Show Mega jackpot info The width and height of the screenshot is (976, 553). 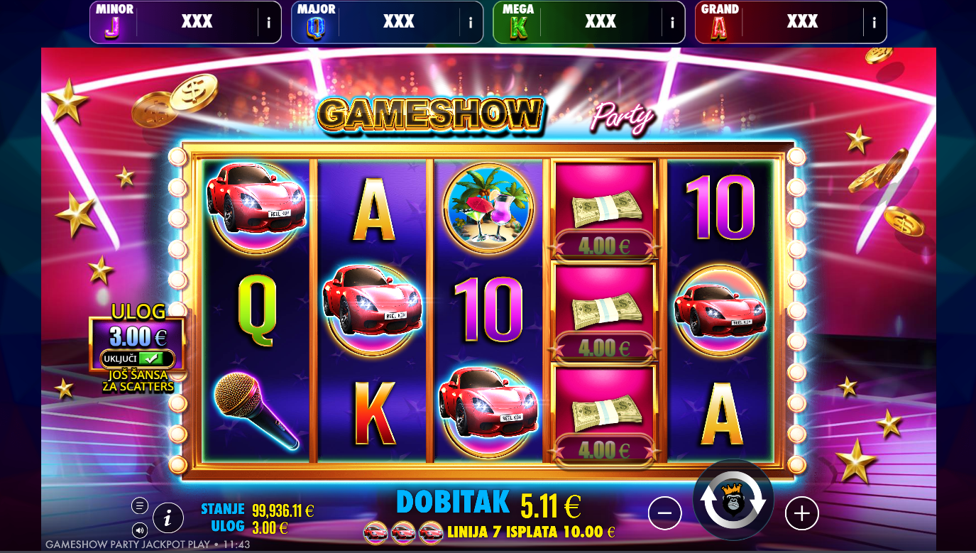point(672,22)
